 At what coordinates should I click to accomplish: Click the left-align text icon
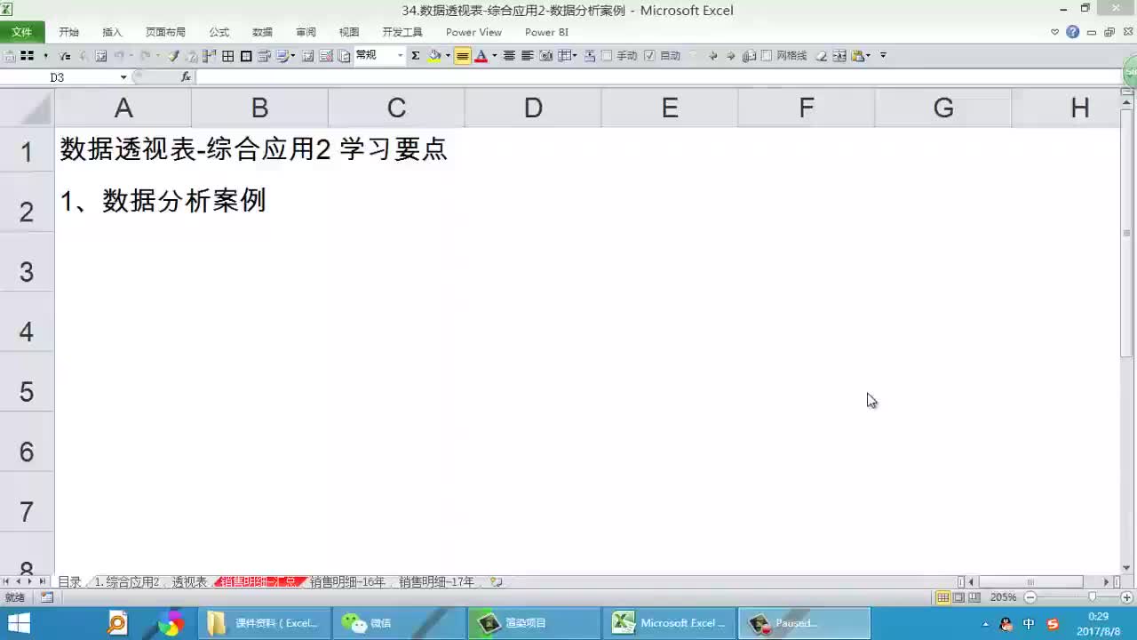[527, 56]
